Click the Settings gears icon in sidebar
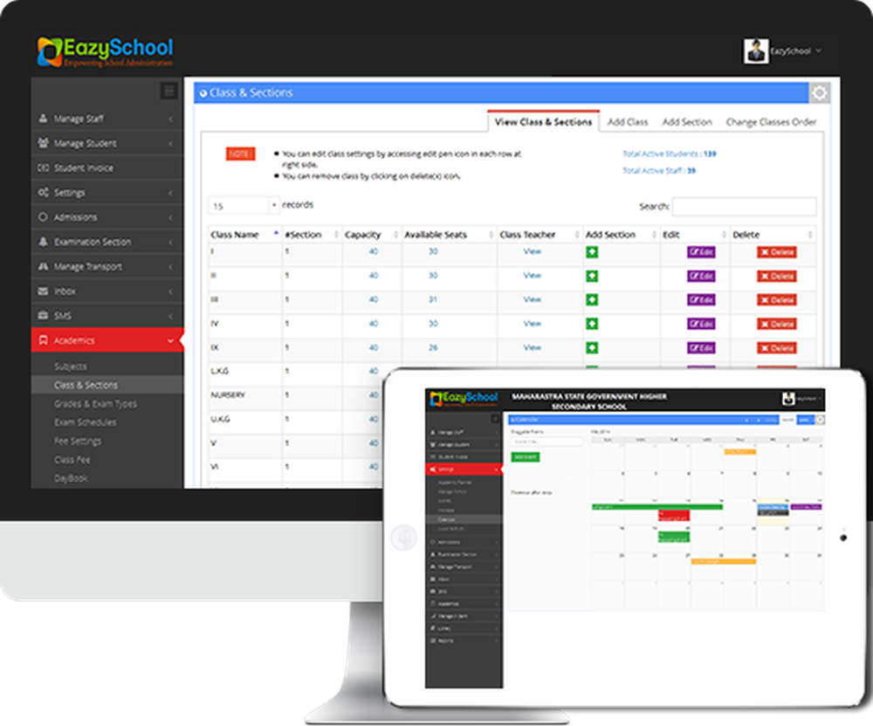The height and width of the screenshot is (726, 873). point(43,193)
